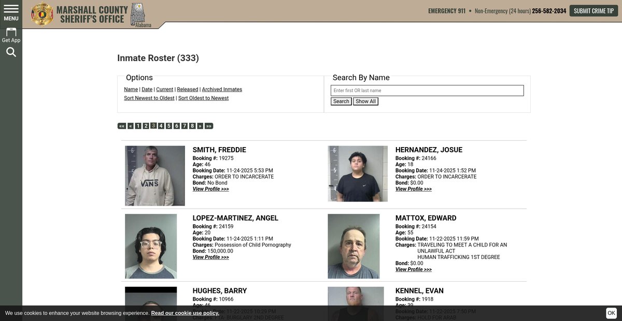622x321 pixels.
Task: Dismiss the cookie banner with OK
Action: point(611,313)
